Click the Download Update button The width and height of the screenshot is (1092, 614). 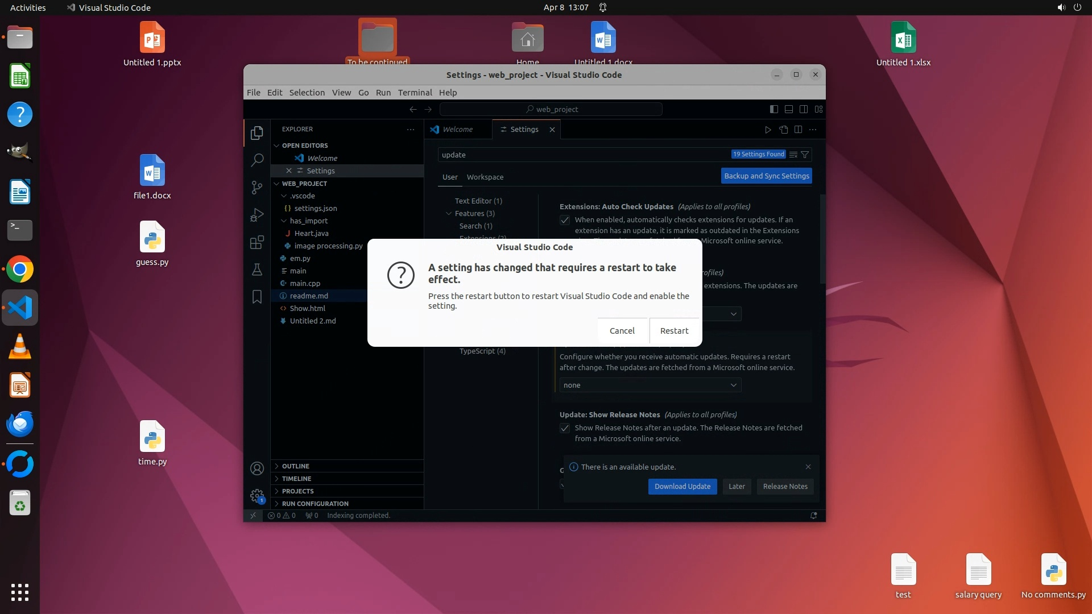tap(682, 487)
